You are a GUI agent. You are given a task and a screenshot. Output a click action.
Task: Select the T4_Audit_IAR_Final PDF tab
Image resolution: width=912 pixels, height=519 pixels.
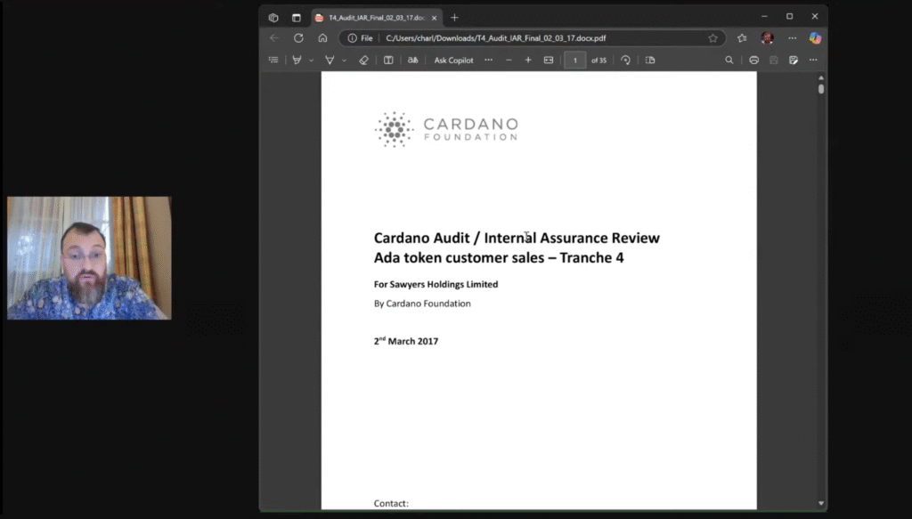370,17
